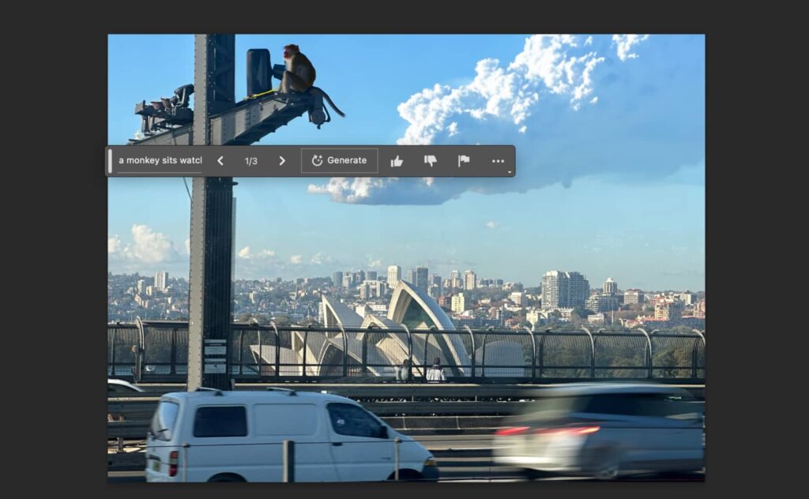Screen dimensions: 809x499
Task: Open the three-dots more options menu
Action: pos(498,161)
